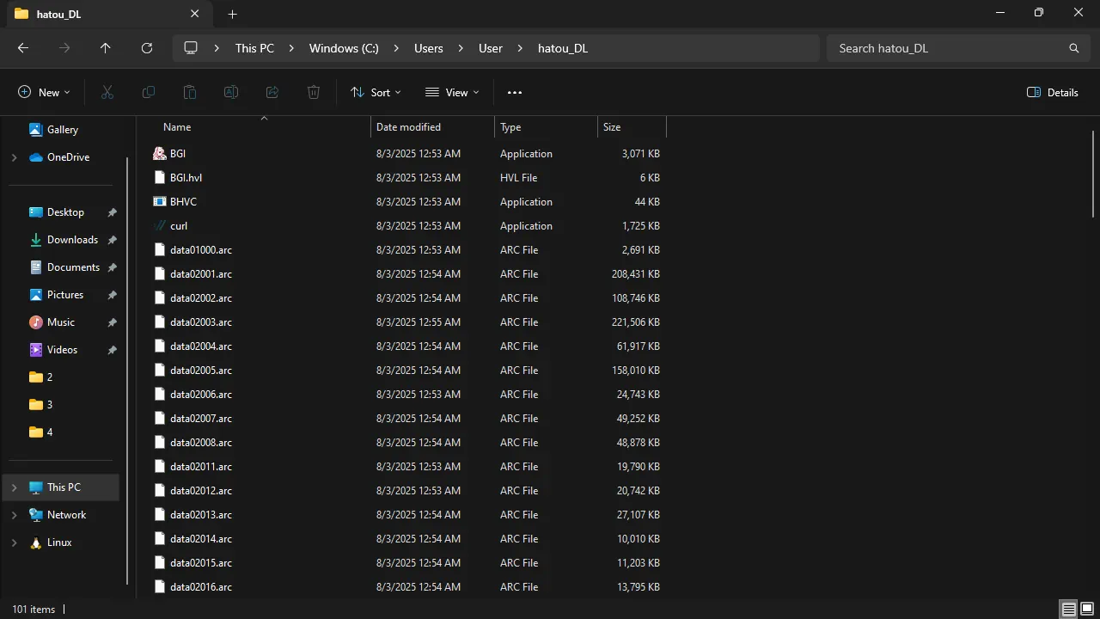Expand the OneDrive tree node

pyautogui.click(x=14, y=157)
